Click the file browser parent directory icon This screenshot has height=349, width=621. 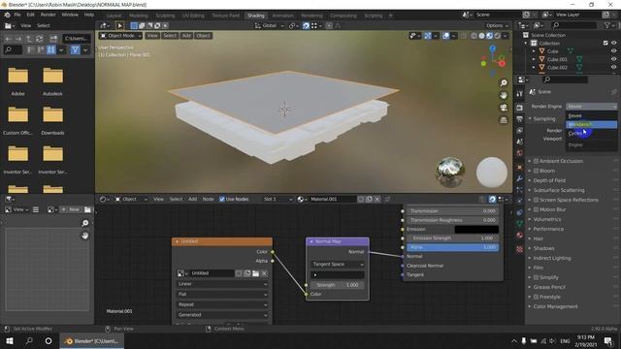29,39
